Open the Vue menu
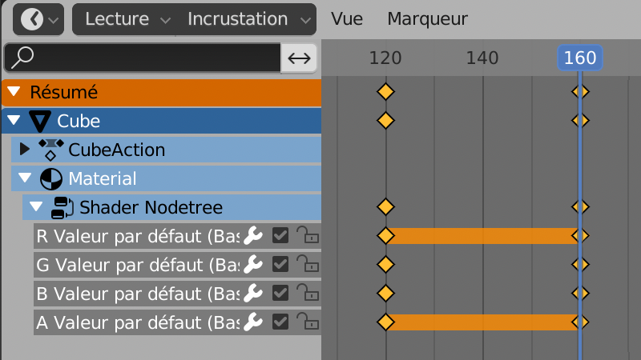 click(x=347, y=19)
